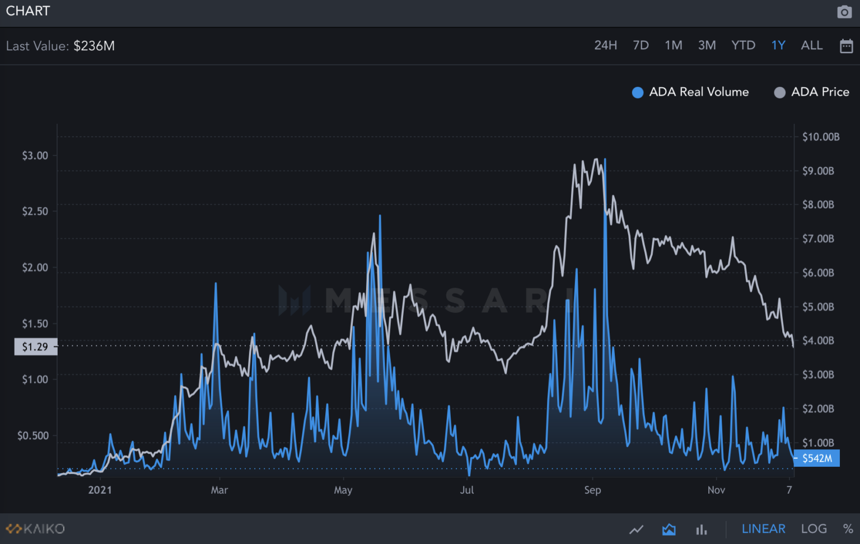Screen dimensions: 860x544
Task: Select the 24H time range
Action: pyautogui.click(x=605, y=45)
